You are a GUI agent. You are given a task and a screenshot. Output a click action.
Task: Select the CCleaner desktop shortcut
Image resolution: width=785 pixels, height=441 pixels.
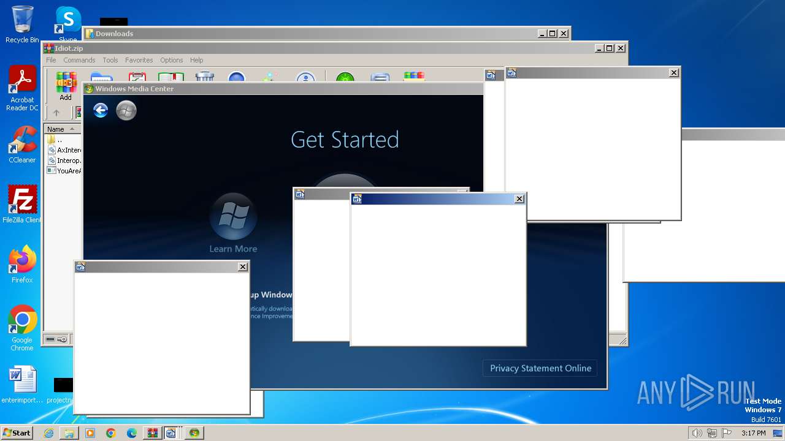tap(22, 145)
